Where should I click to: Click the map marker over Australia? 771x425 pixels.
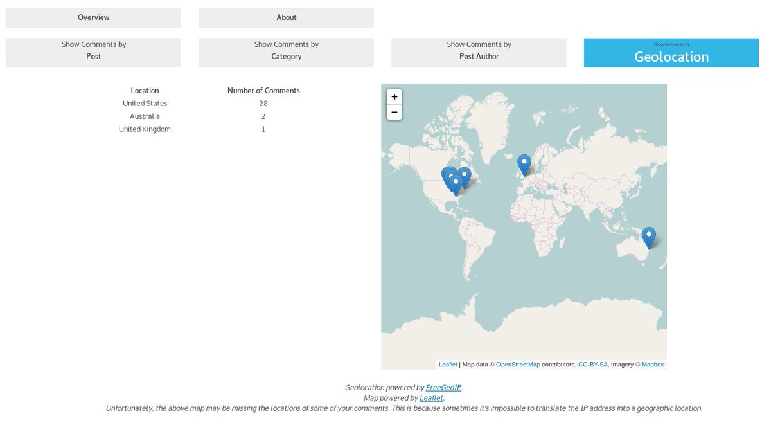tap(649, 238)
